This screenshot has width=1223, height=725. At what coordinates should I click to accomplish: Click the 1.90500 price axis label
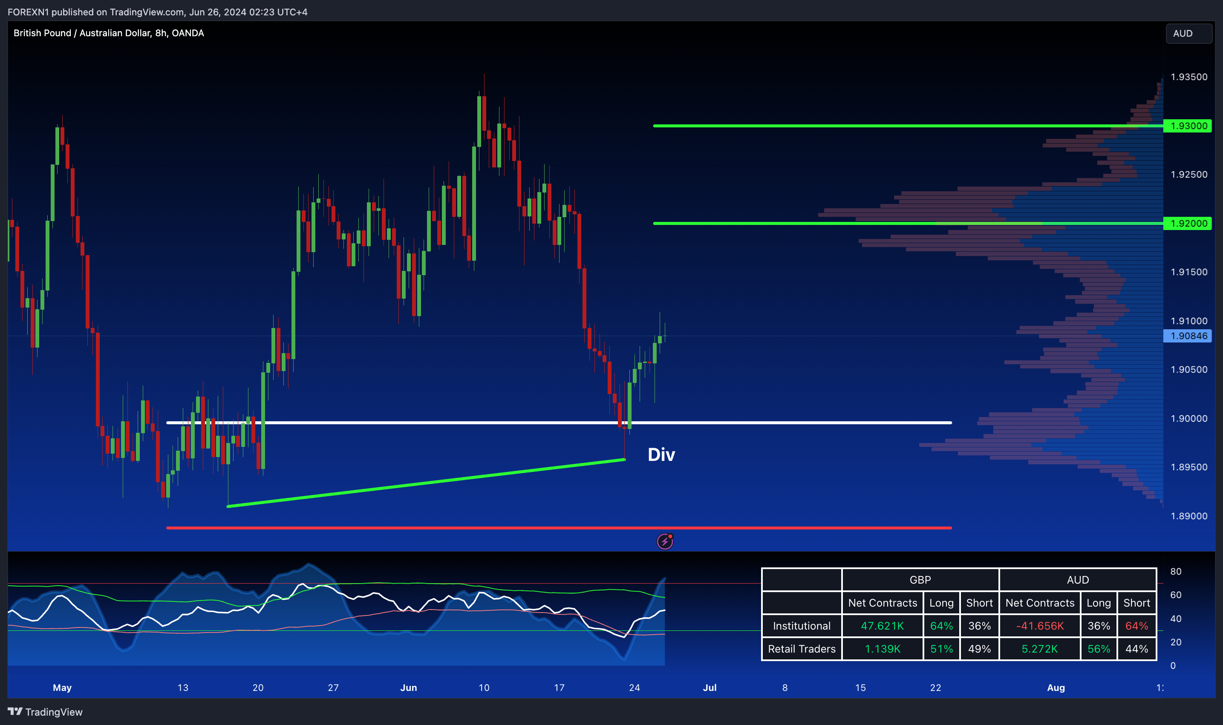pos(1189,369)
